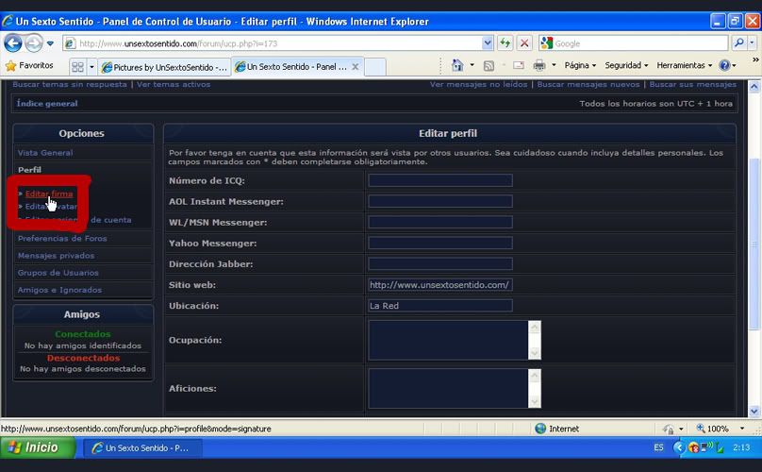Open the tab list dropdown arrow

coord(91,67)
